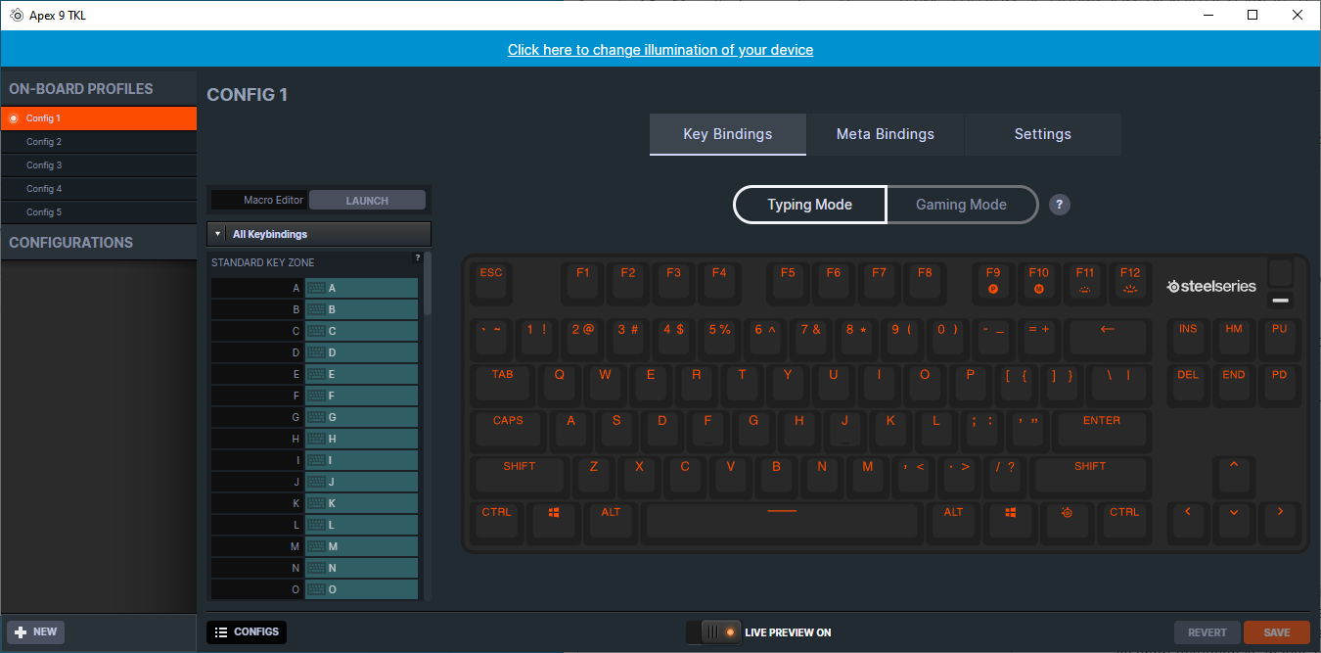Viewport: 1321px width, 653px height.
Task: Open the binding dropdown for key H
Action: tap(361, 439)
